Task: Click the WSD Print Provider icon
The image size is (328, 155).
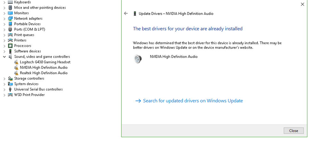Action: click(10, 95)
